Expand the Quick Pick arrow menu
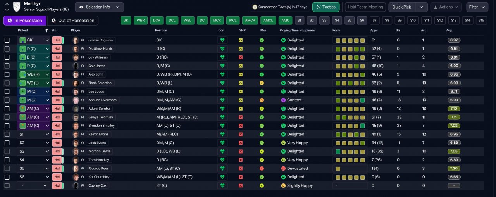The width and height of the screenshot is (496, 197). pyautogui.click(x=421, y=7)
